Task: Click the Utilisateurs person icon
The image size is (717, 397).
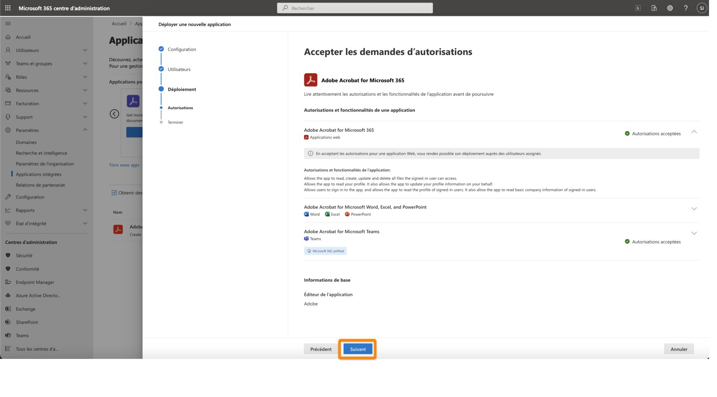Action: pyautogui.click(x=8, y=50)
